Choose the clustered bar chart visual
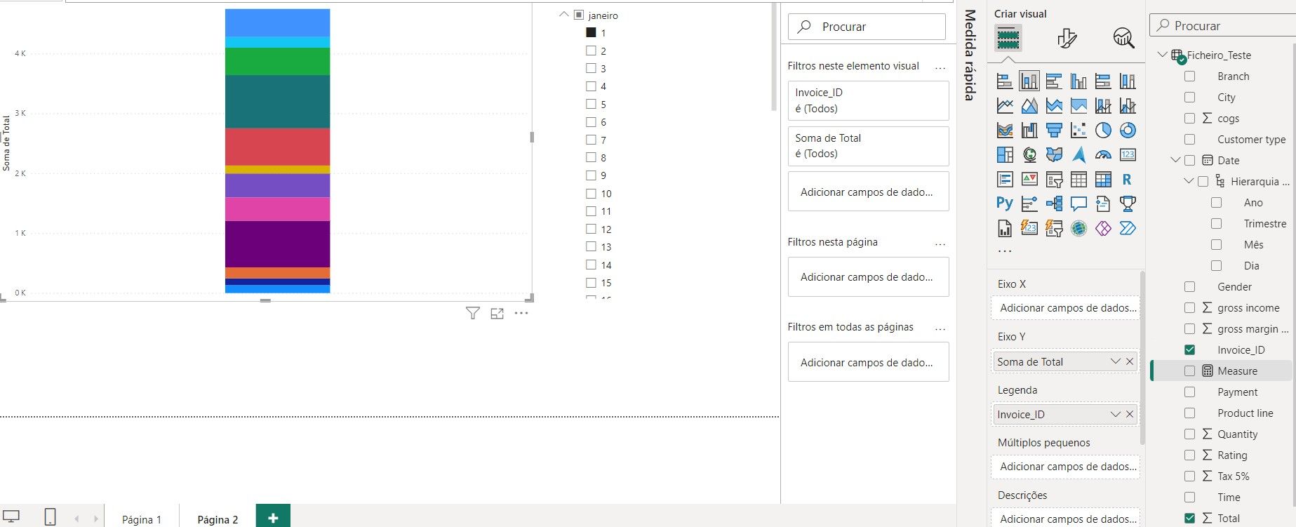Image resolution: width=1296 pixels, height=527 pixels. point(1054,81)
